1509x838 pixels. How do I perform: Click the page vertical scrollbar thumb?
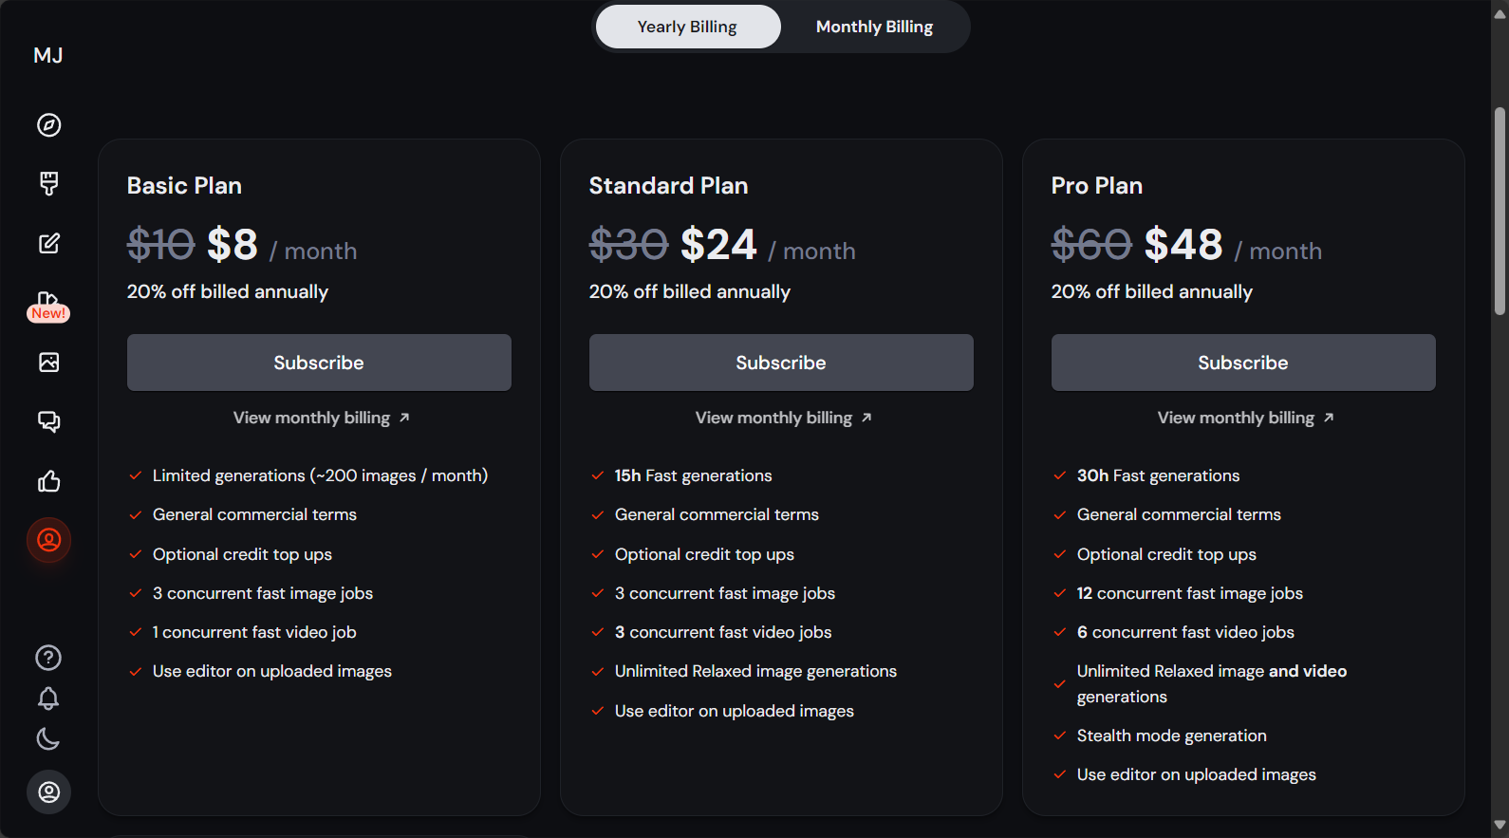coord(1500,211)
